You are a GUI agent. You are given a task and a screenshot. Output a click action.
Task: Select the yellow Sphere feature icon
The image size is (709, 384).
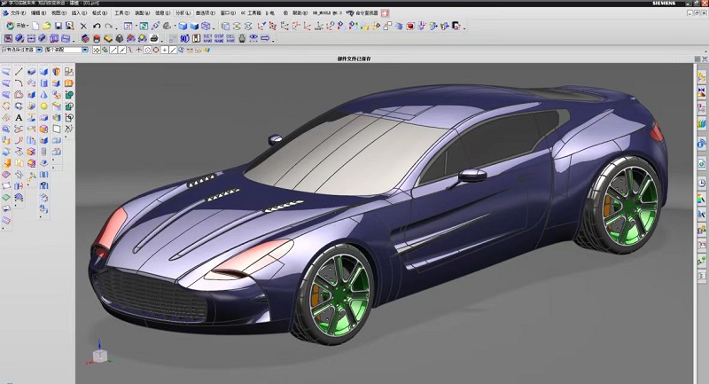(x=43, y=106)
